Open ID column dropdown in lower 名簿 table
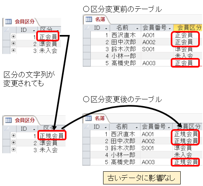 tap(105, 128)
